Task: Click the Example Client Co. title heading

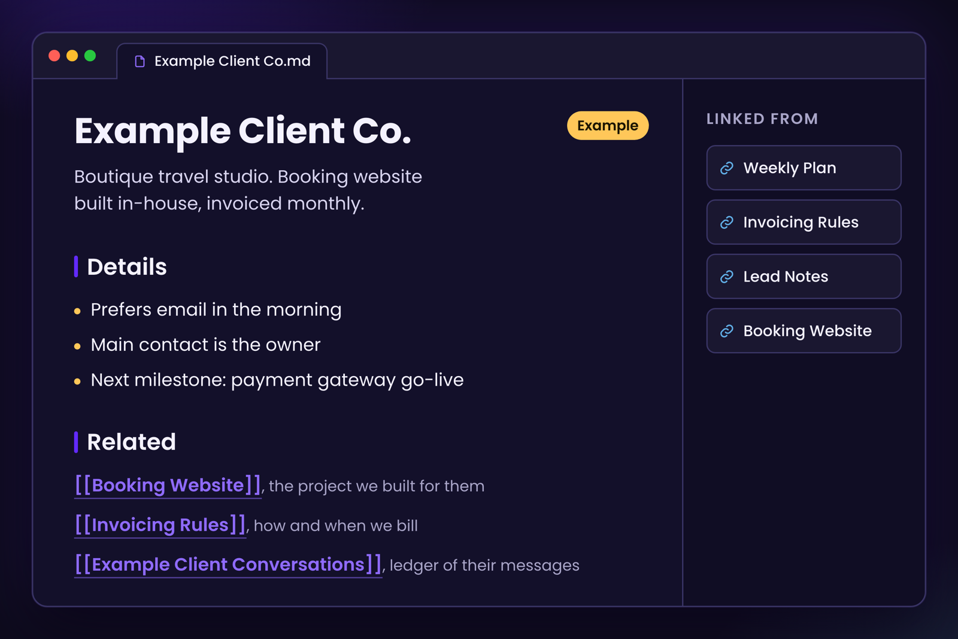Action: coord(242,131)
